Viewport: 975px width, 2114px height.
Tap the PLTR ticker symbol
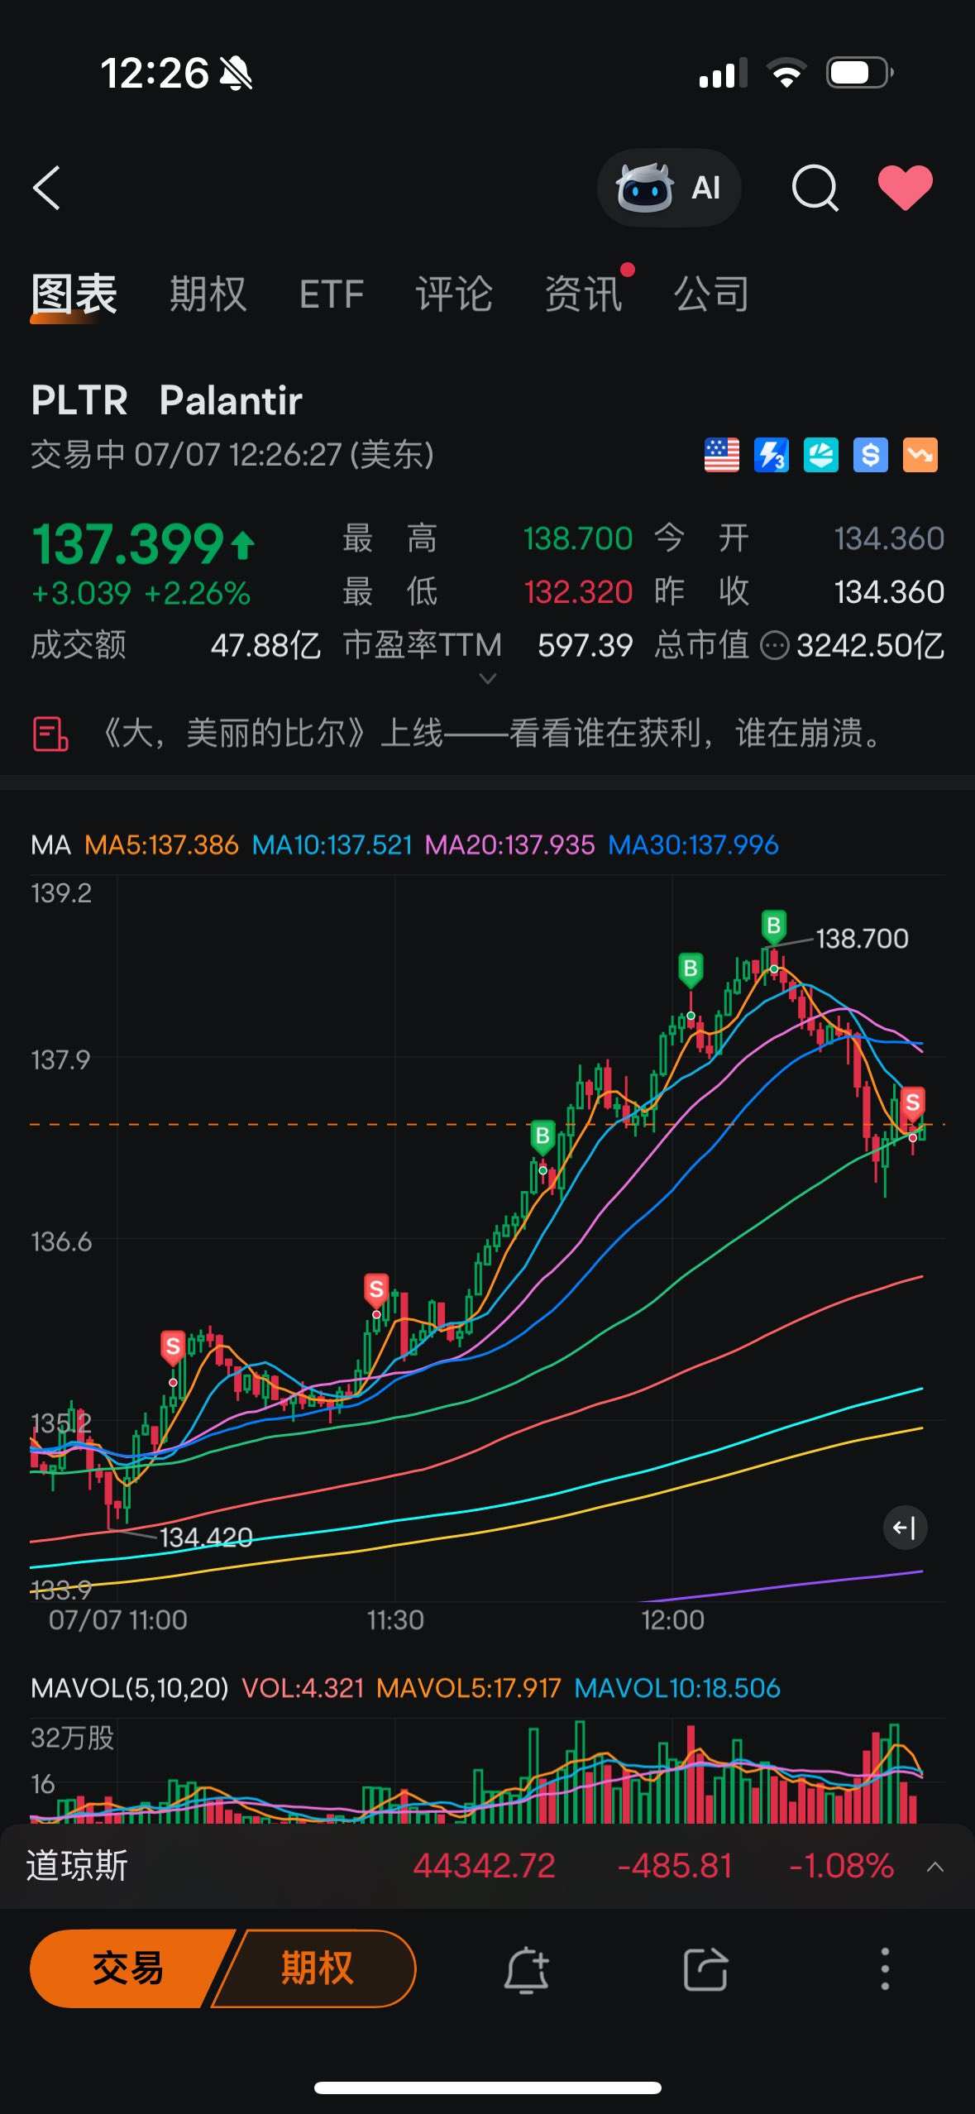[x=79, y=400]
